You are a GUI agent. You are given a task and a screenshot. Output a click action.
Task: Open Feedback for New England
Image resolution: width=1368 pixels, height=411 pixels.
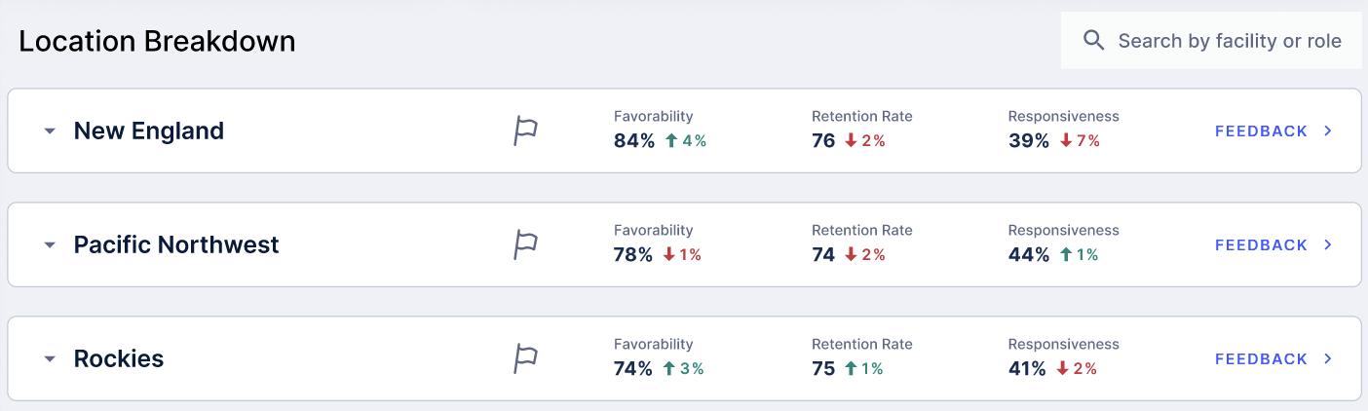pyautogui.click(x=1261, y=131)
